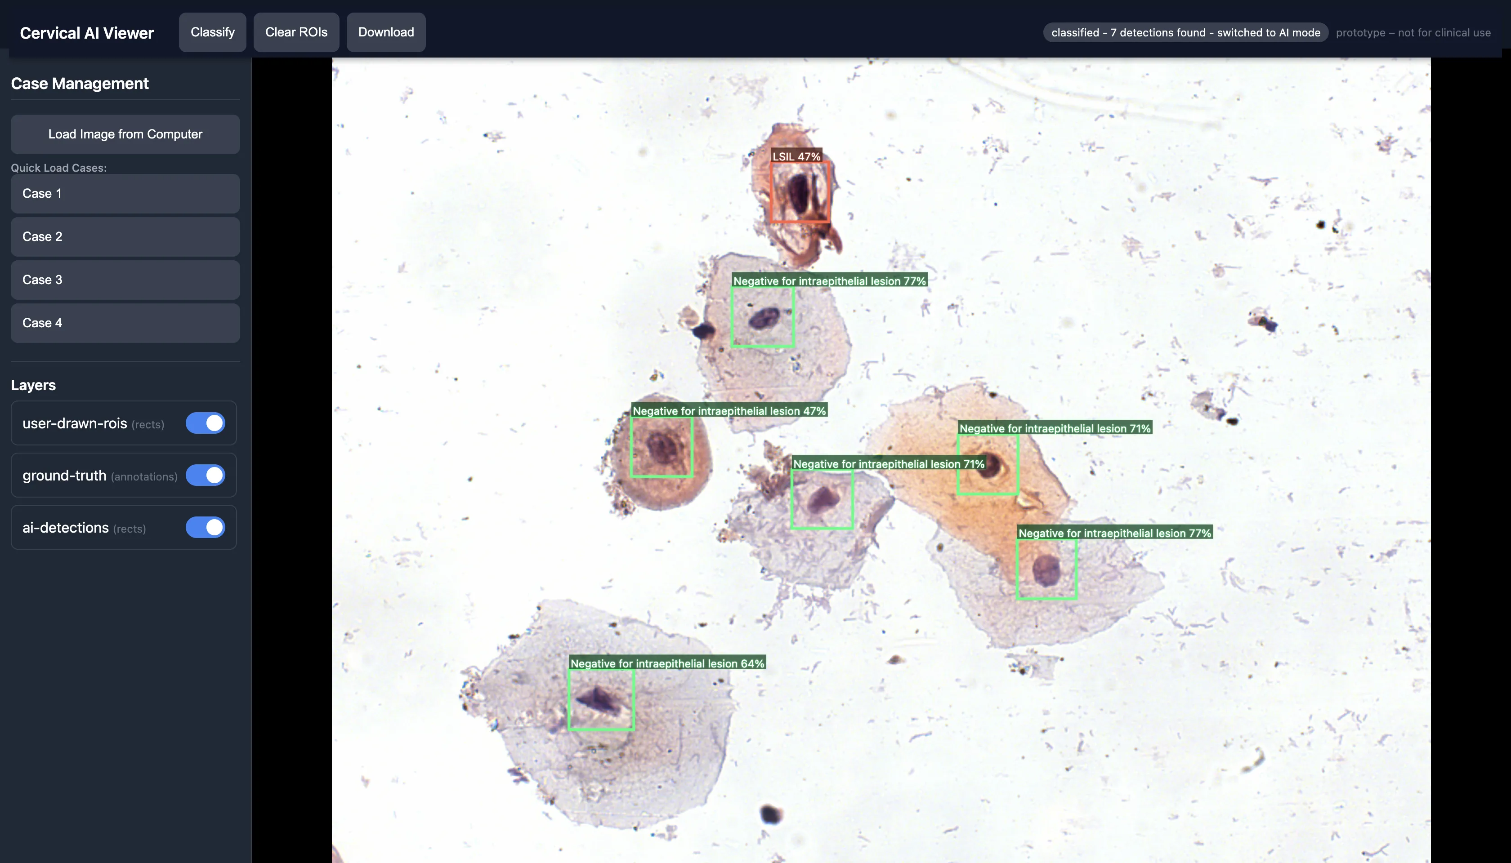The width and height of the screenshot is (1511, 863).
Task: Click Clear ROIs in the top toolbar
Action: [296, 32]
